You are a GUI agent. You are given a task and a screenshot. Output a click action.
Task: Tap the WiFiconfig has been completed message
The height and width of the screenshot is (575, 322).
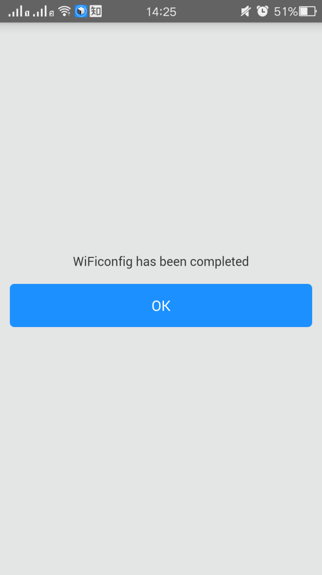[x=161, y=261]
